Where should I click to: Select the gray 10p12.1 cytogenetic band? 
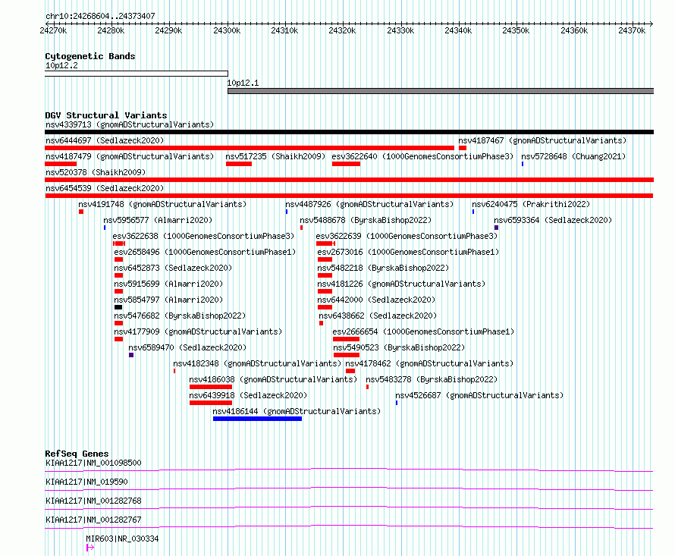tap(441, 91)
